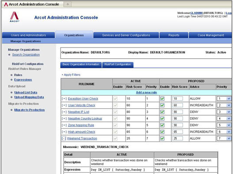This screenshot has width=233, height=174.
Task: Select the Basic Organization Information tab
Action: tap(81, 64)
